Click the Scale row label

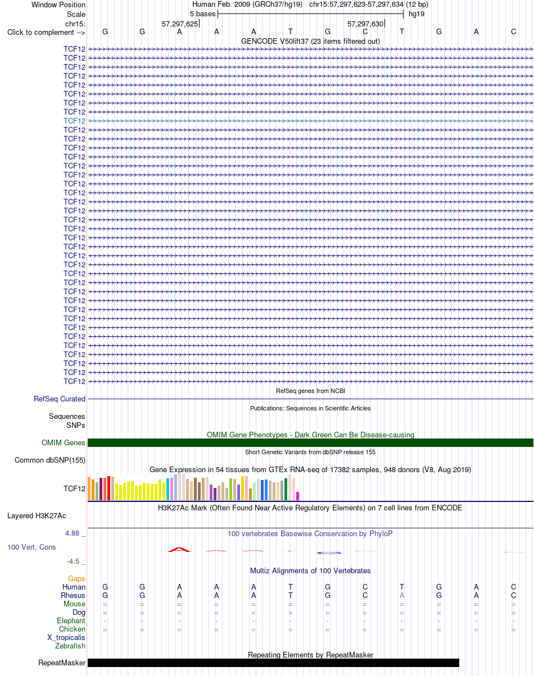pos(76,14)
